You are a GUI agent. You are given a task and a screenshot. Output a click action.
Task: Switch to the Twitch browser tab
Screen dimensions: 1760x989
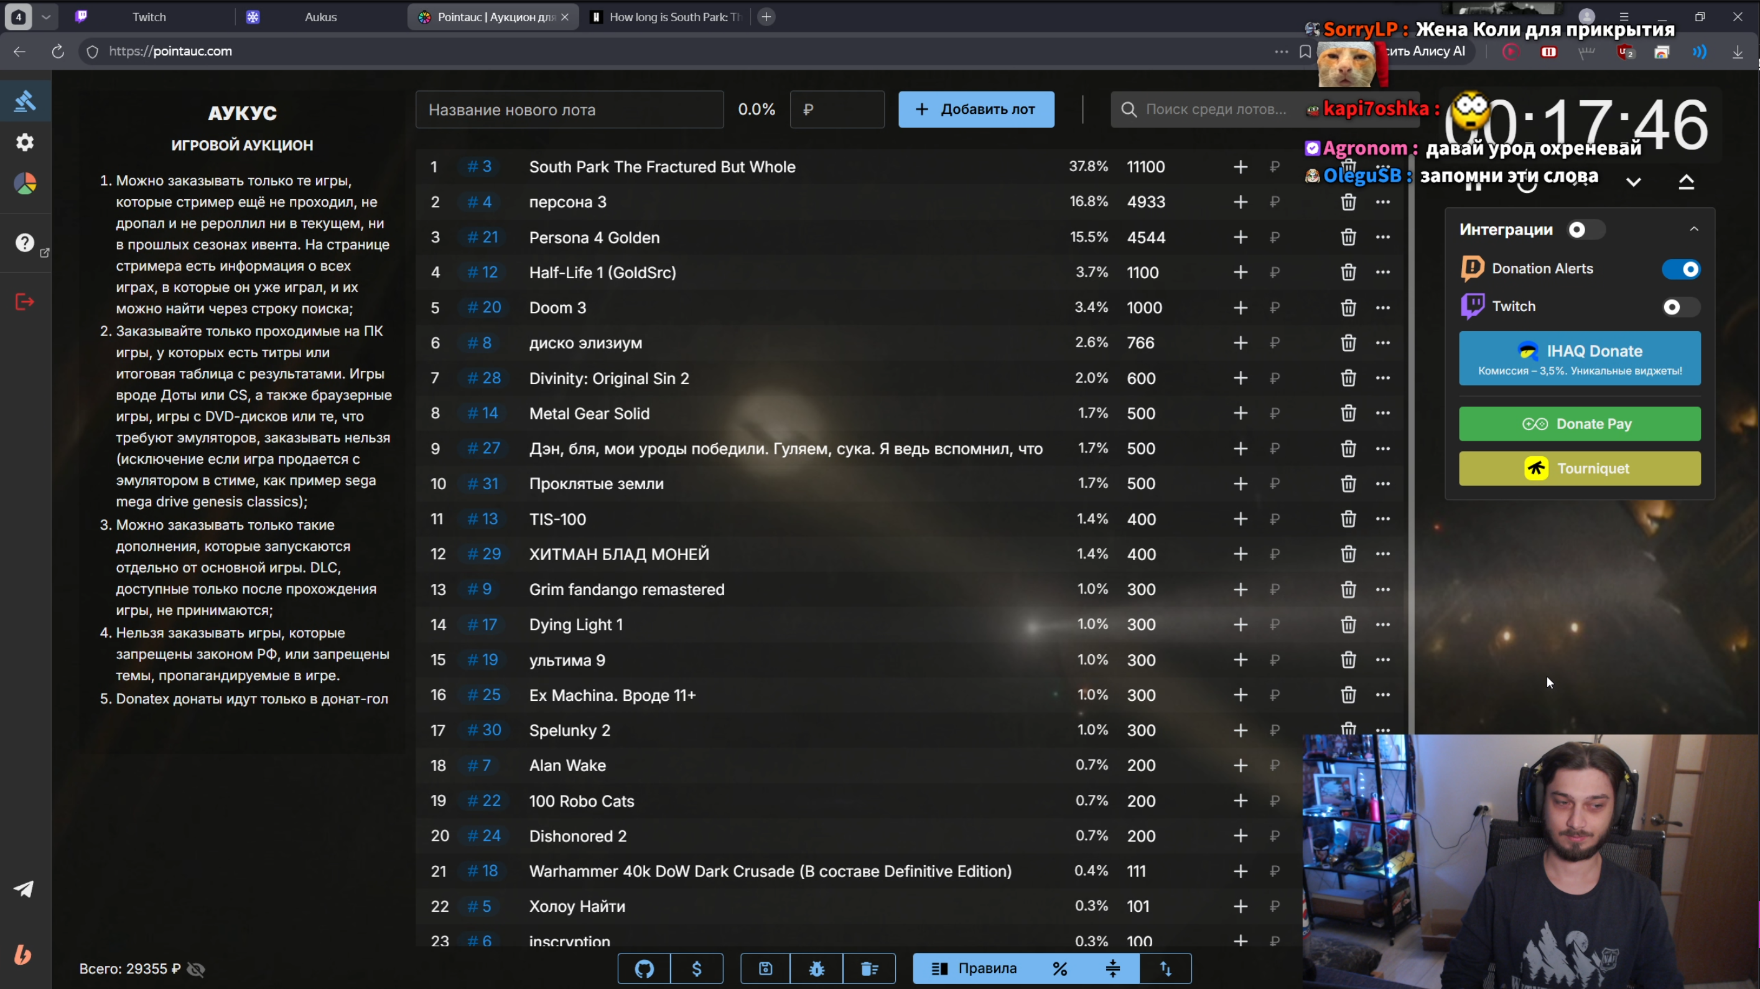[x=148, y=17]
